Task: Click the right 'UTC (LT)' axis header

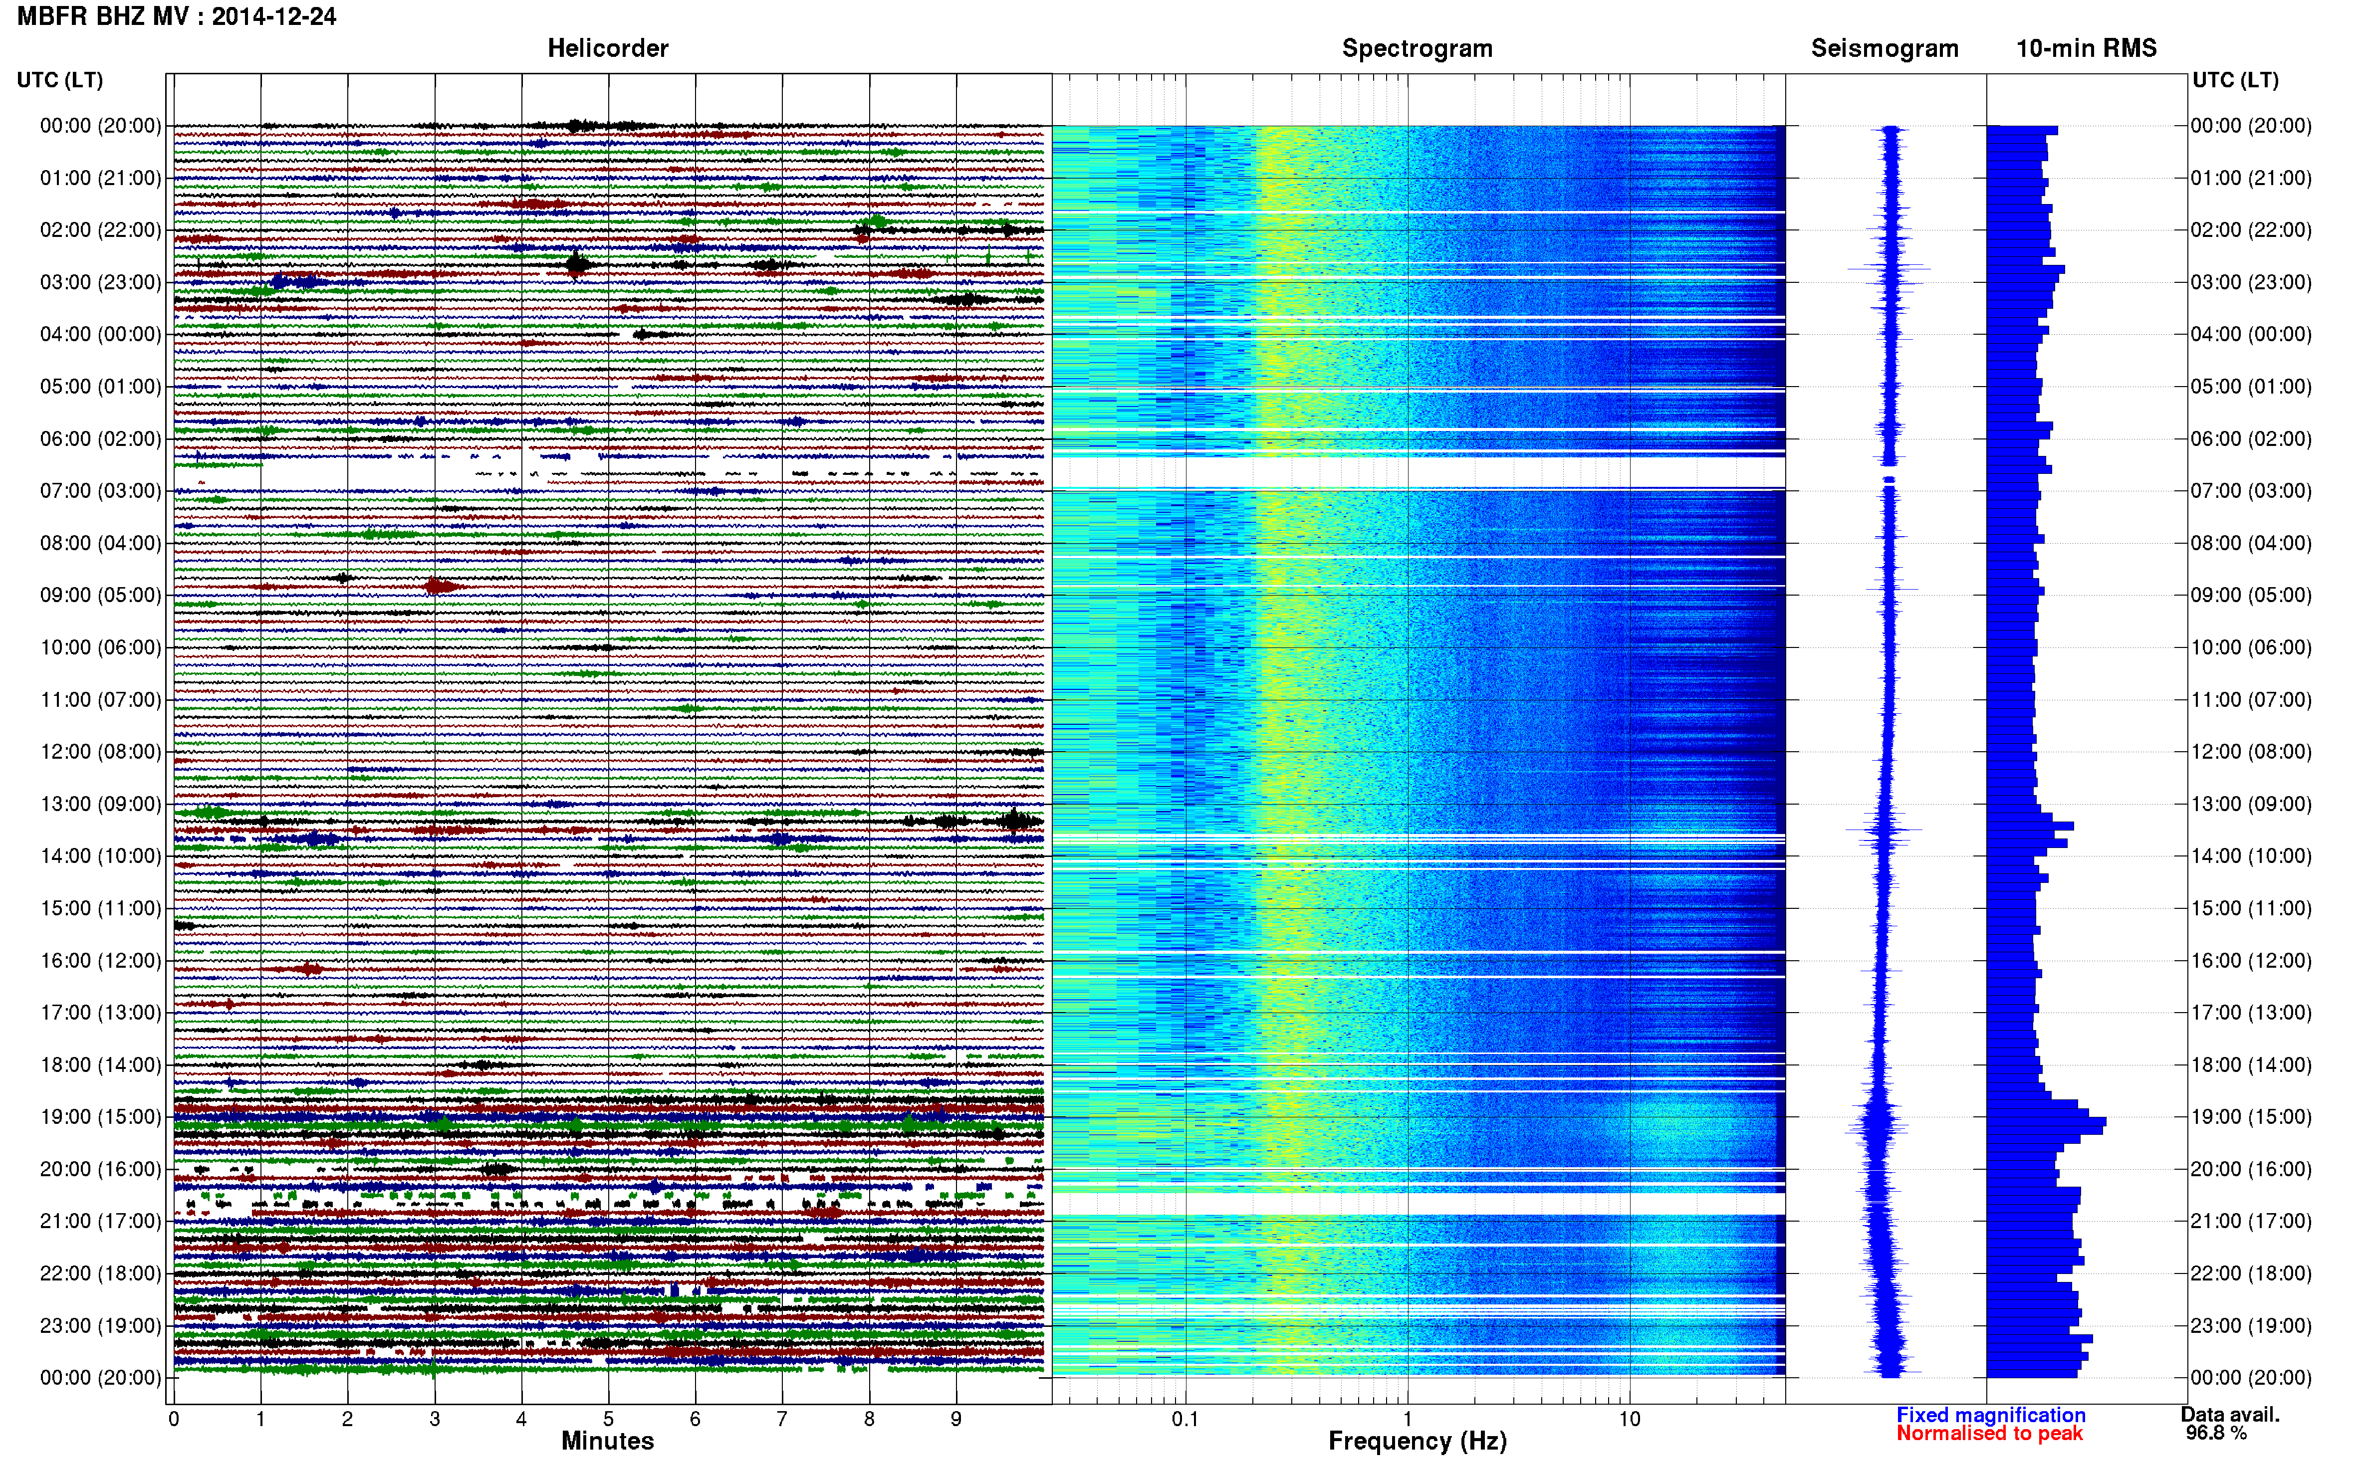Action: (2235, 80)
